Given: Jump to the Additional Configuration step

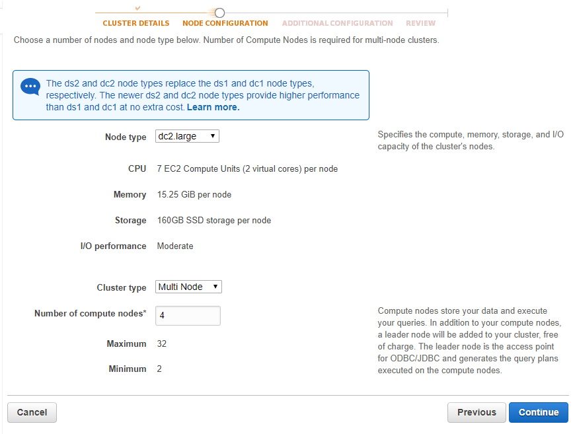Looking at the screenshot, I should 337,23.
